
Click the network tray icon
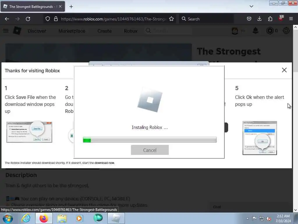[262, 219]
